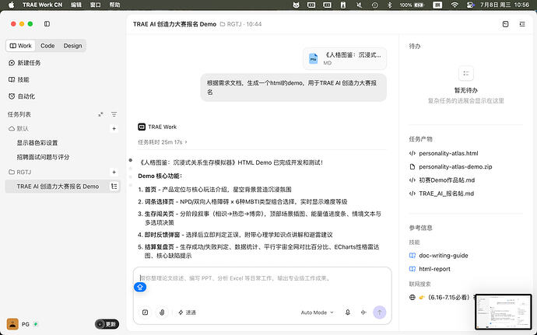Click the blue floating upload badge

click(140, 287)
